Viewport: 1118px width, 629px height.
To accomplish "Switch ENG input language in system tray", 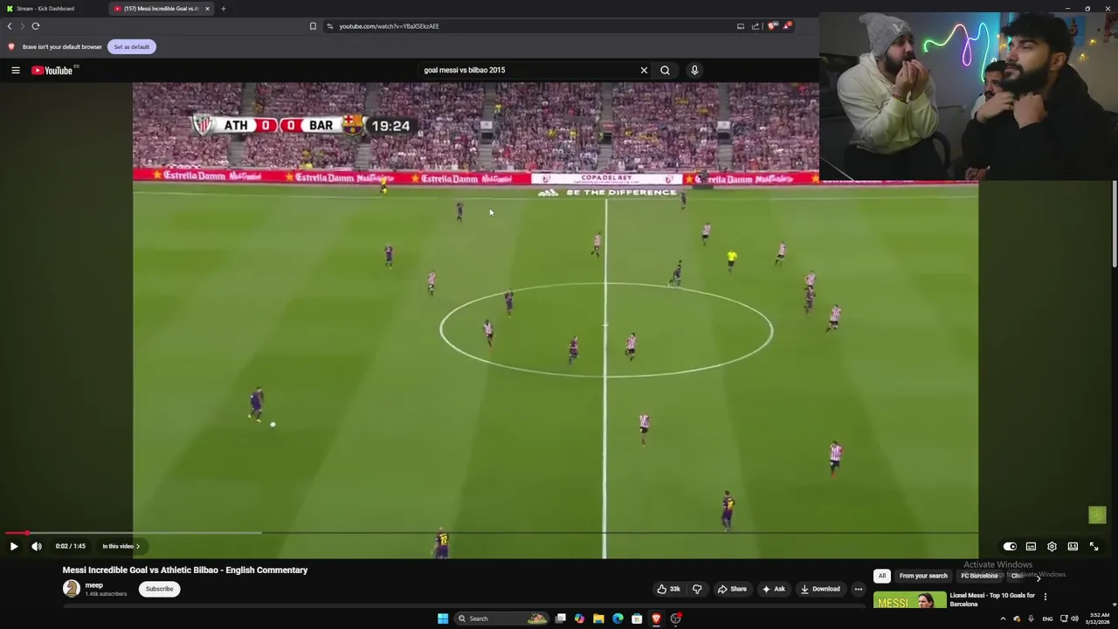I will click(1047, 619).
